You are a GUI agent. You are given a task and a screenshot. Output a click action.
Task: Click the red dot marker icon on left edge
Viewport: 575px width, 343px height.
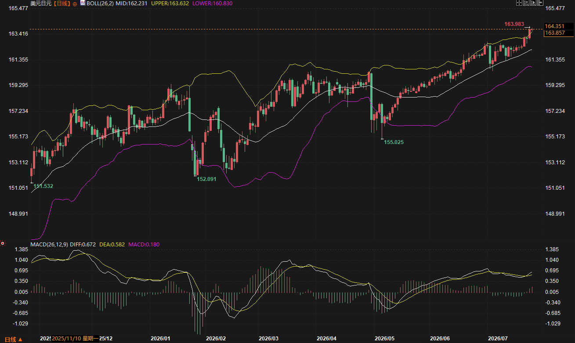[x=2, y=243]
